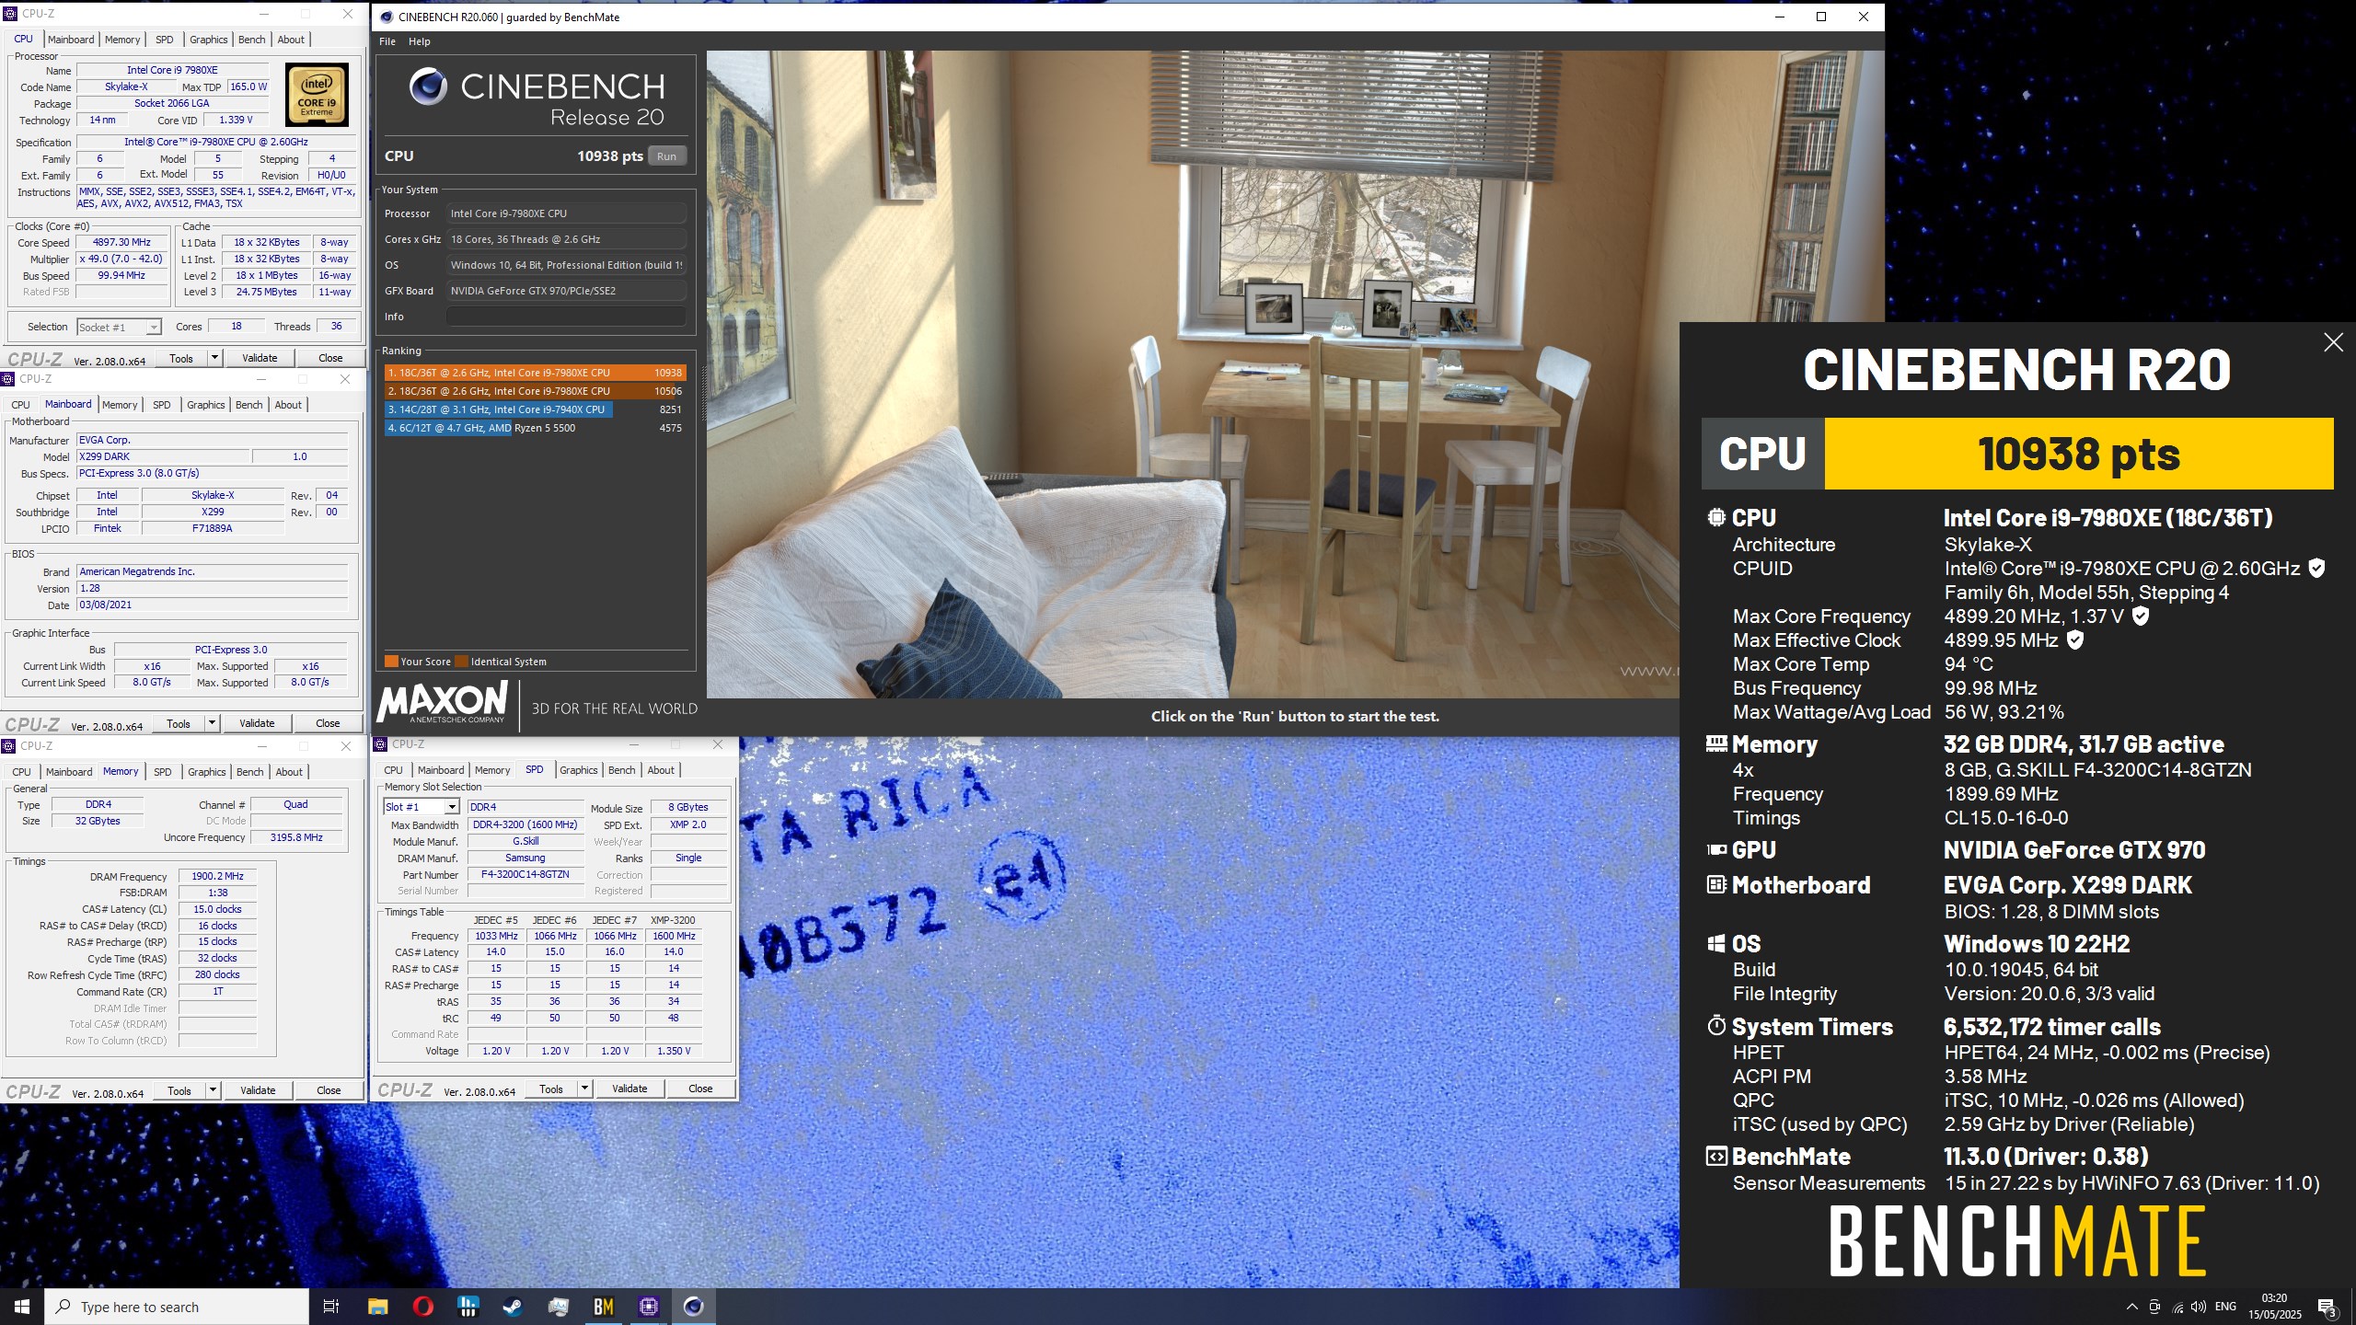Switch to SPD tab in CPU-Z Memory window
Viewport: 2356px width, 1325px height.
(x=163, y=772)
